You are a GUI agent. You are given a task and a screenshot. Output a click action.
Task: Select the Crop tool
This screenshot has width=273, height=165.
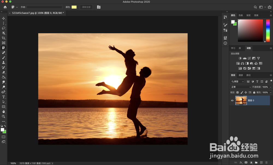4,38
